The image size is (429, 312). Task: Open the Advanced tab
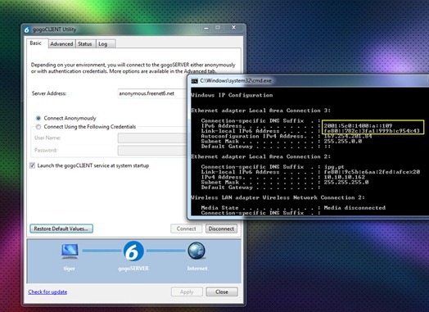point(61,43)
